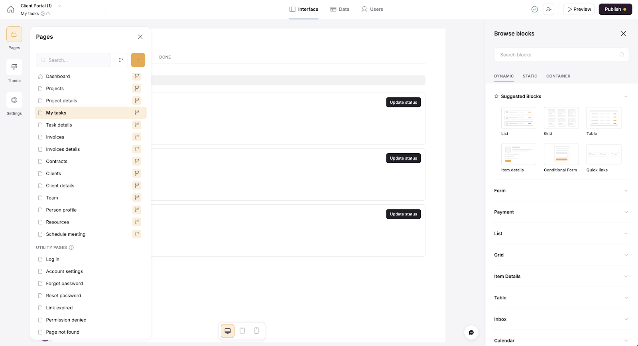
Task: Select the CONTAINER blocks tab
Action: pyautogui.click(x=558, y=76)
